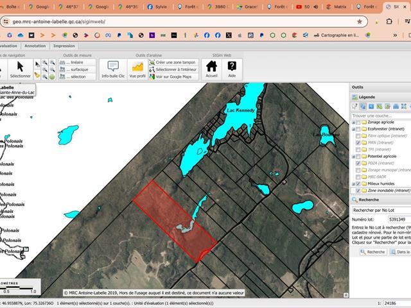Open the Rechercher par No Lot dropdown
Image resolution: width=411 pixels, height=308 pixels.
tap(381, 210)
